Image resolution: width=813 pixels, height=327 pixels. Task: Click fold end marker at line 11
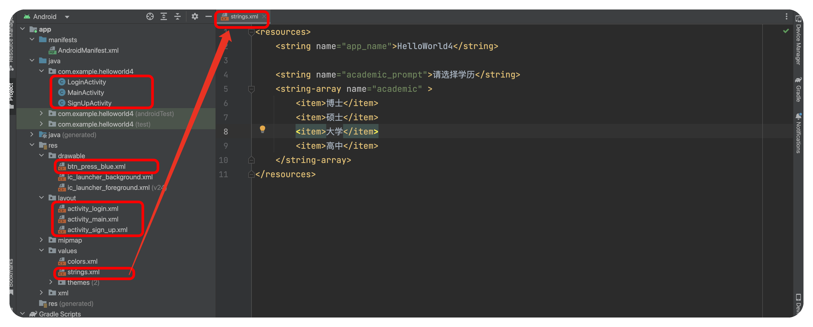coord(251,174)
